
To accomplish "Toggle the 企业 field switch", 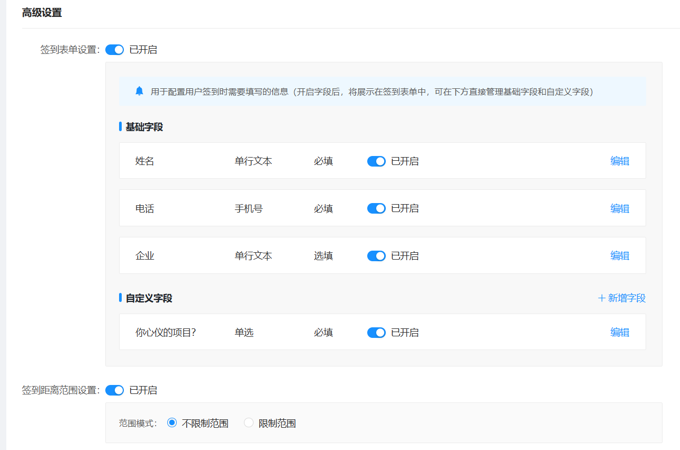I will pyautogui.click(x=376, y=256).
